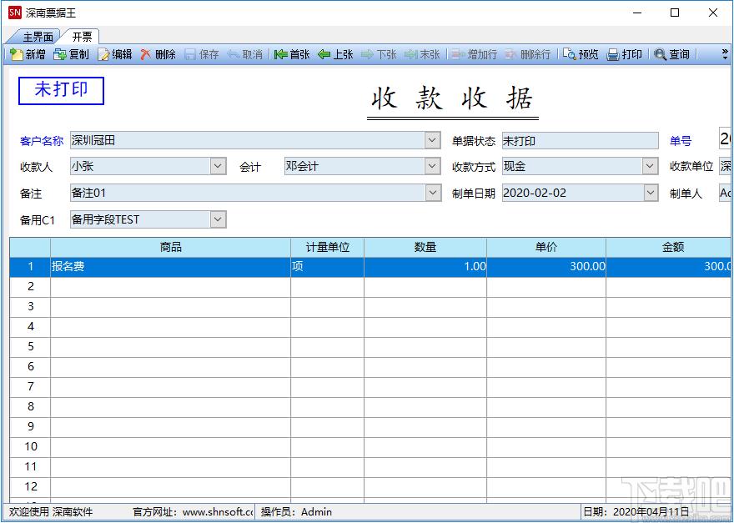Screen dimensions: 734x523
Task: Select the 开票 tab
Action: (82, 37)
